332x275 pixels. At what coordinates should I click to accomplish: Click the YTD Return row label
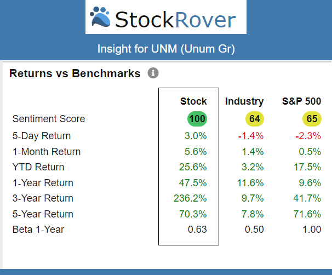click(x=38, y=167)
